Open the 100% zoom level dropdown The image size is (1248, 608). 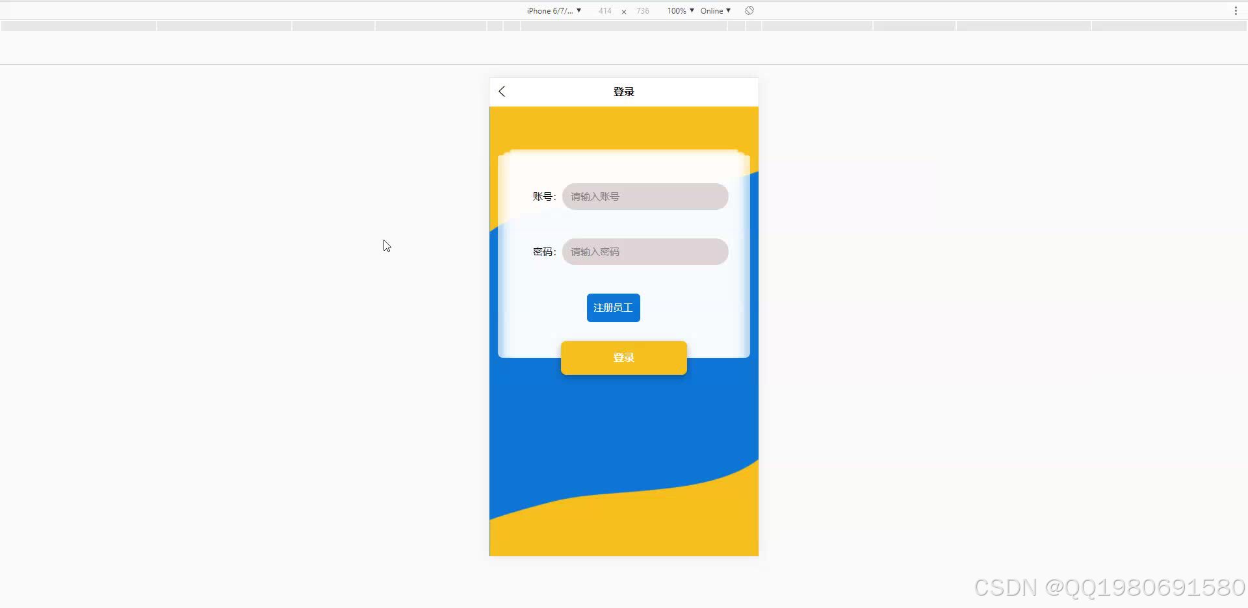[679, 10]
